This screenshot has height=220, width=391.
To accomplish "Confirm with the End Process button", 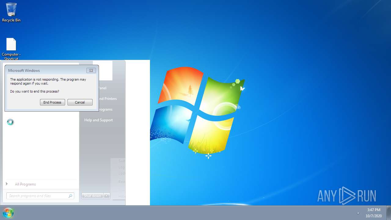I will click(53, 102).
